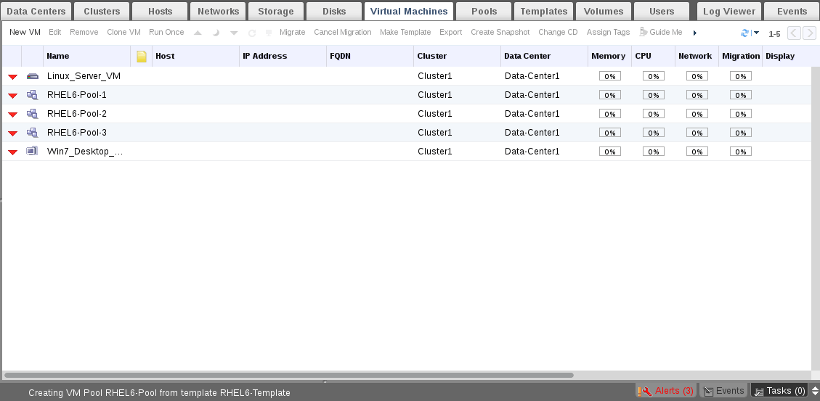Click the refresh icon in the toolbar

(x=744, y=33)
